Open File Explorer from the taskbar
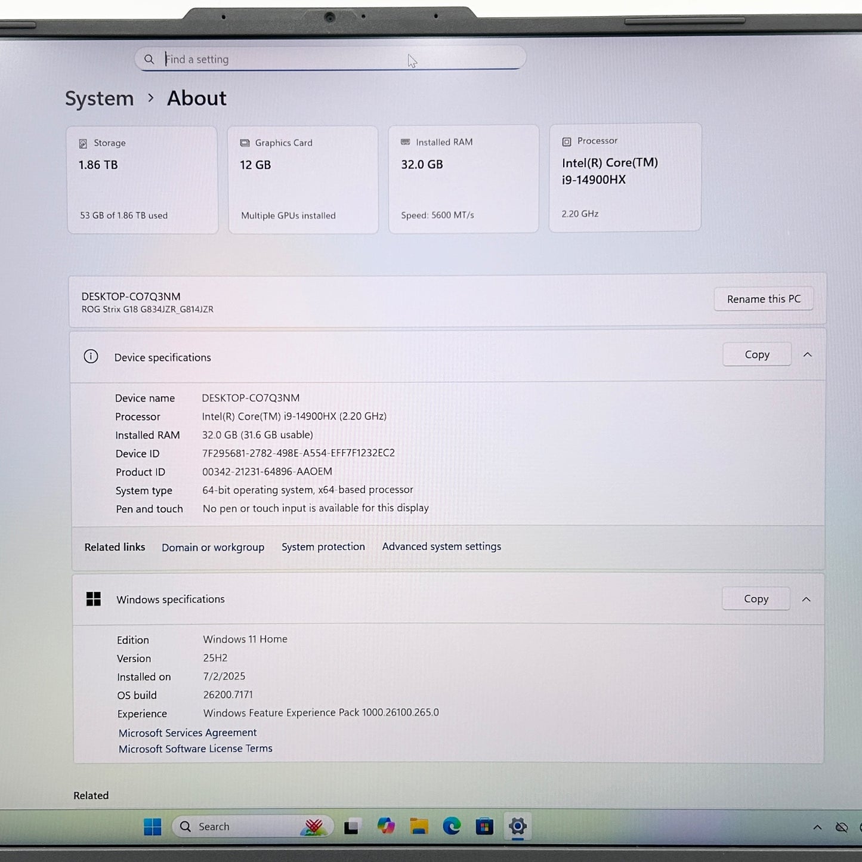The image size is (862, 862). pyautogui.click(x=419, y=826)
